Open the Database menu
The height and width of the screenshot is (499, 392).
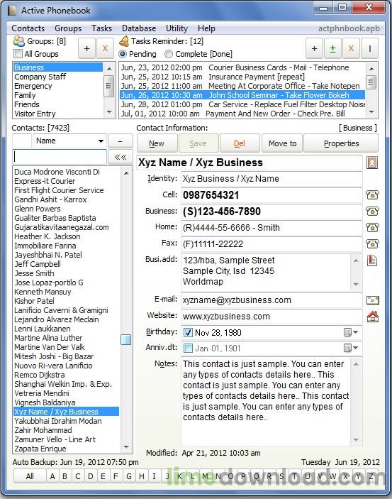point(139,28)
